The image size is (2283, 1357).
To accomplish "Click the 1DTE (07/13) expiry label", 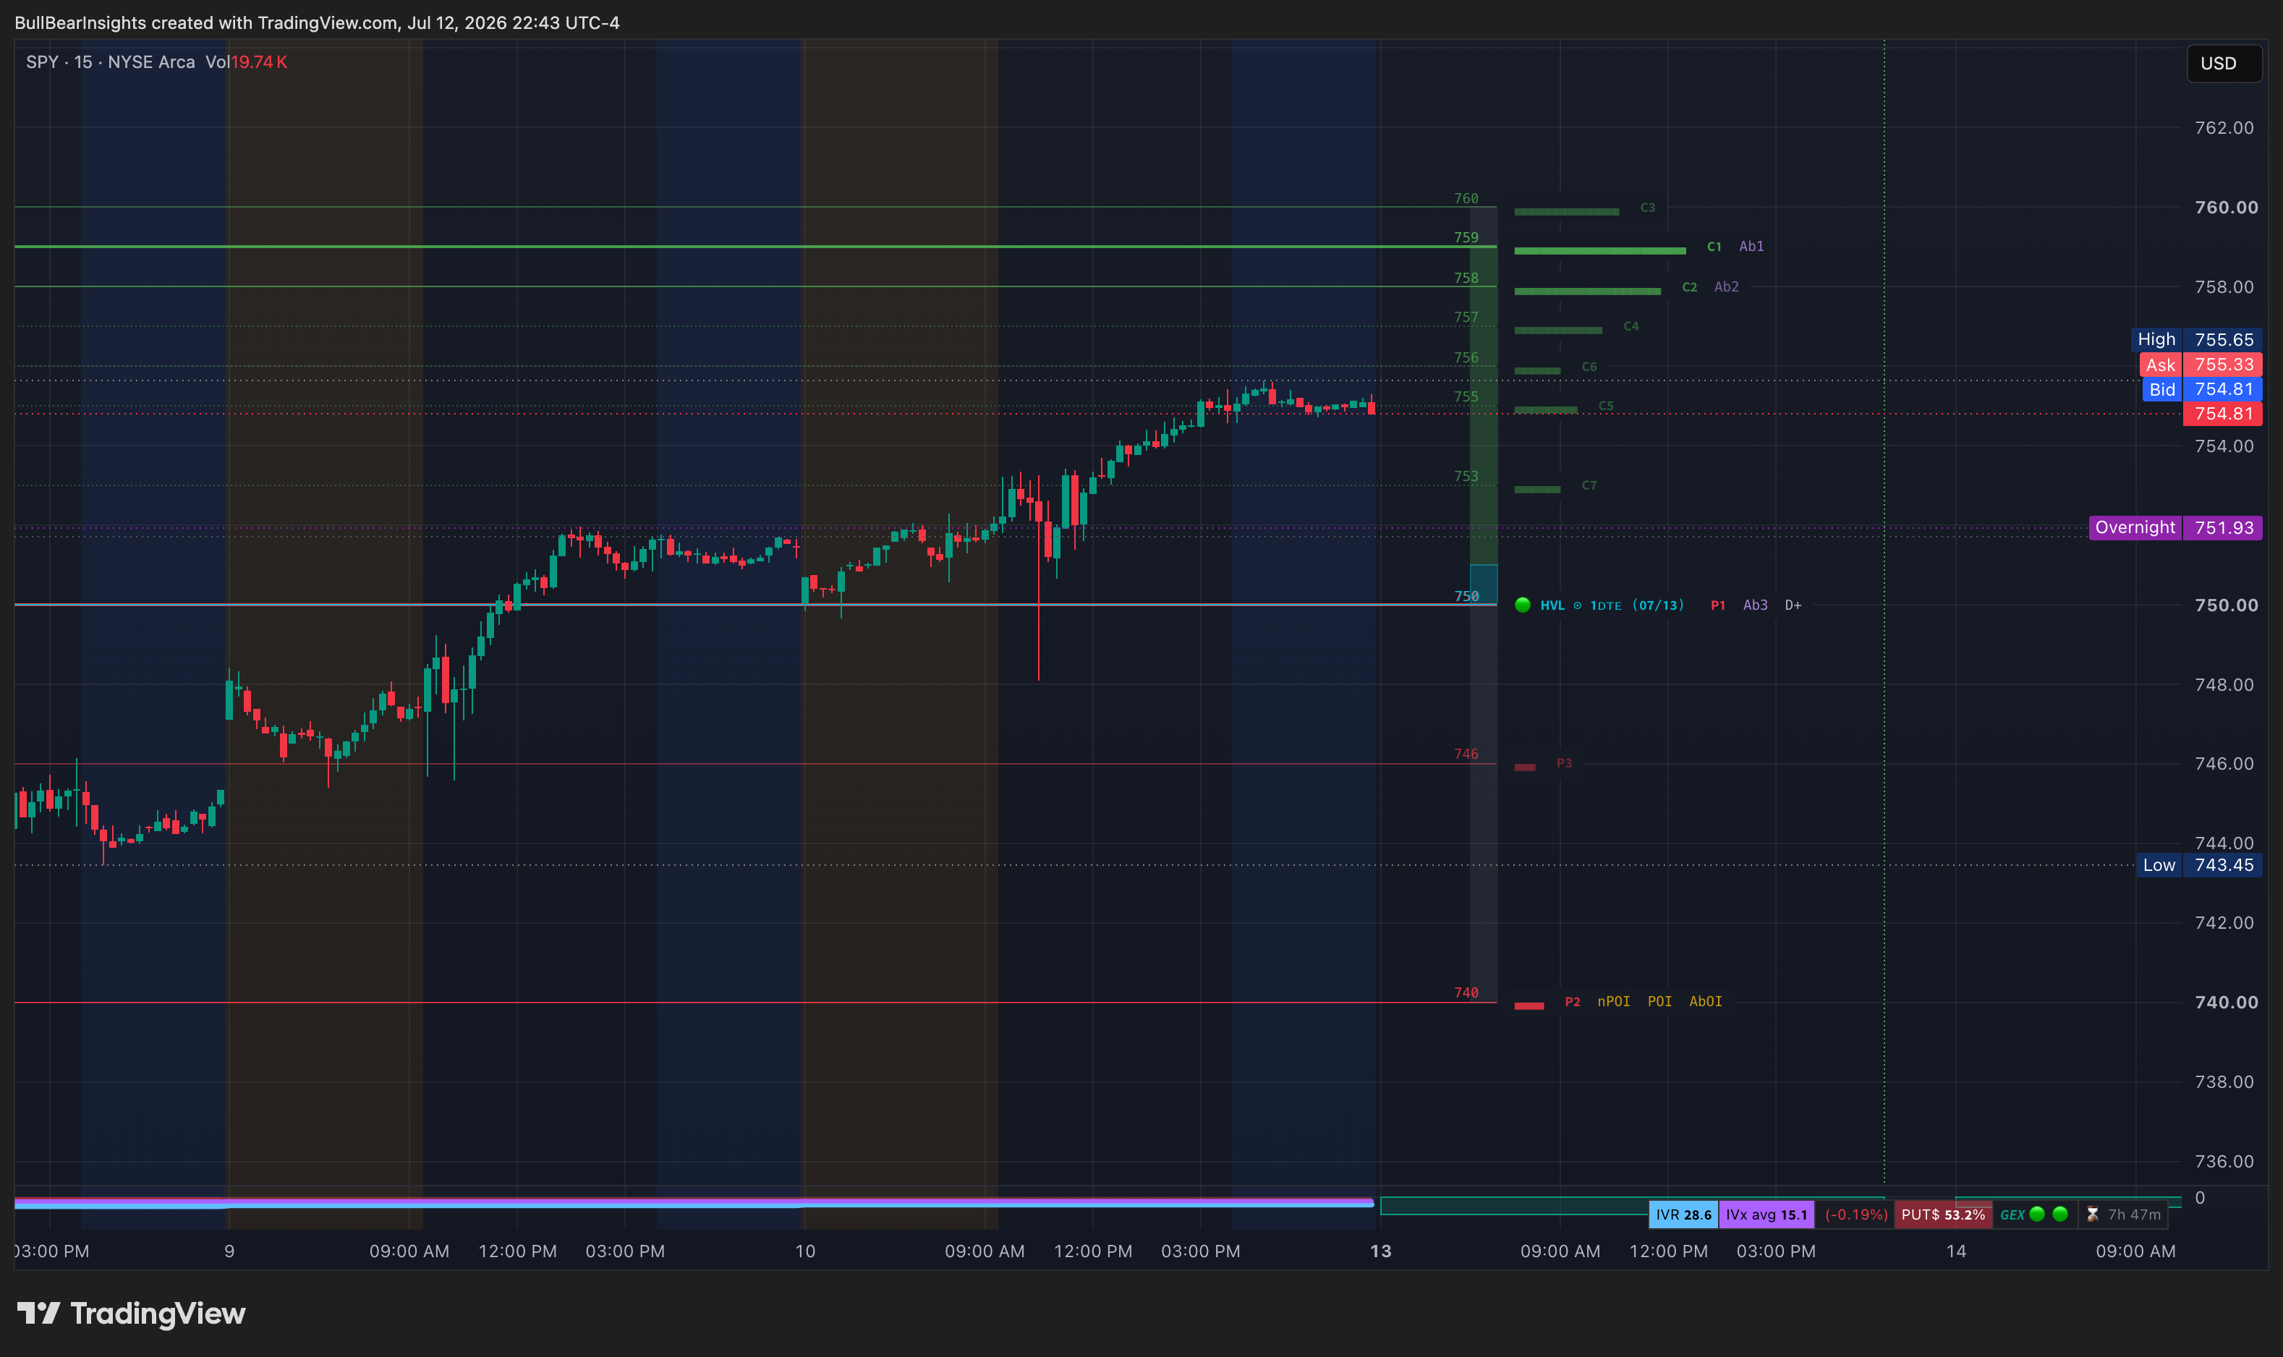I will tap(1636, 605).
